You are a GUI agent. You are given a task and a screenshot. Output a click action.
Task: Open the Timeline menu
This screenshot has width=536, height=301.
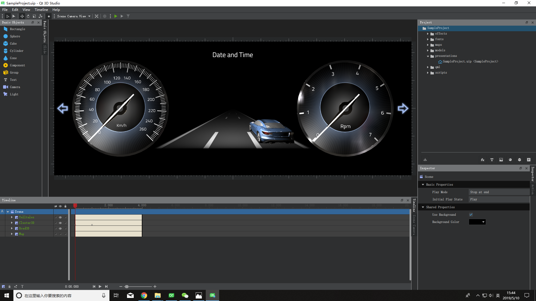coord(41,9)
